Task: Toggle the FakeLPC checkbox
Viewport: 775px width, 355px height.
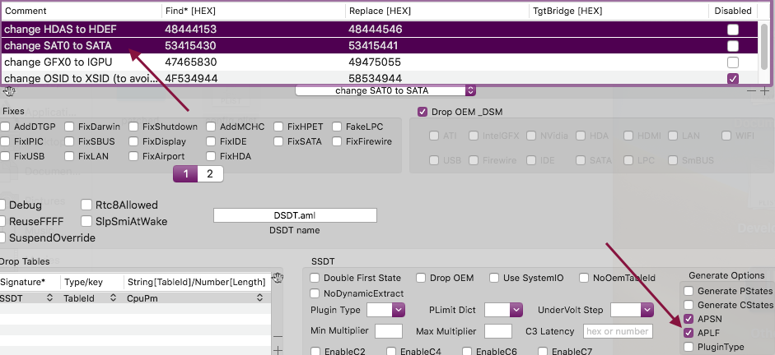Action: pyautogui.click(x=337, y=127)
